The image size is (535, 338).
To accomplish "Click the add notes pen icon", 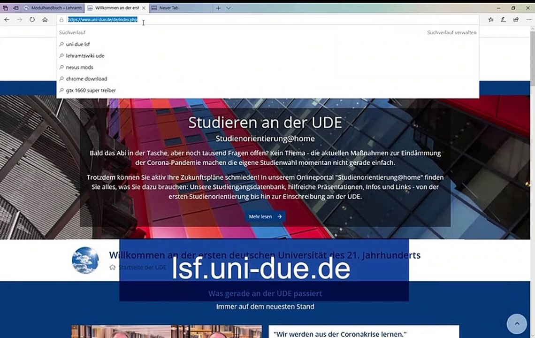I will pos(503,20).
